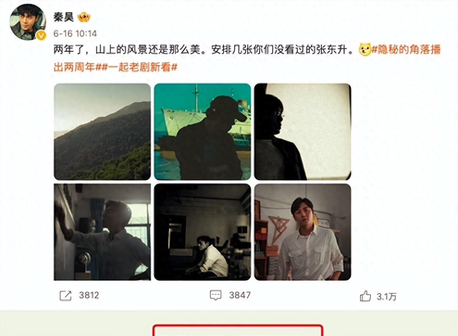View dark room photo of seated man
This screenshot has width=458, height=336.
pyautogui.click(x=202, y=232)
